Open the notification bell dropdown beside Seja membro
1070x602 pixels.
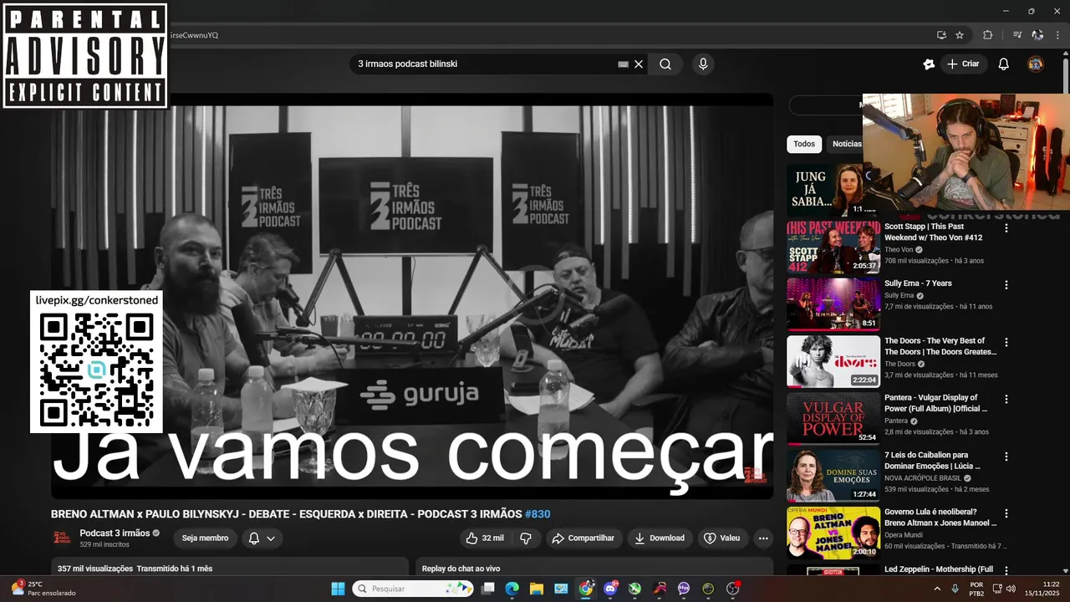pos(262,538)
